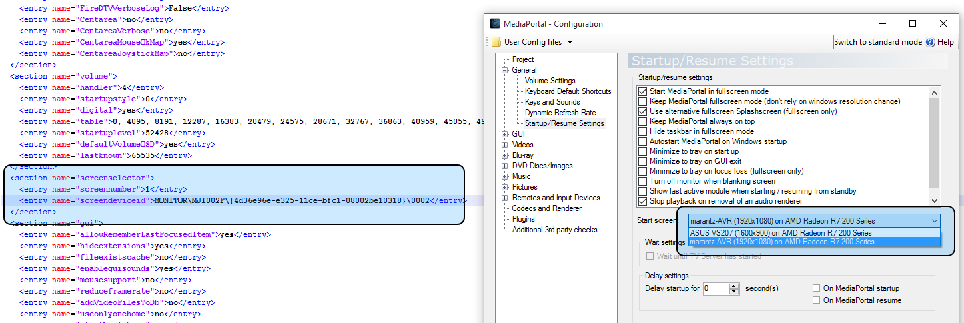Open the User Config files dropdown arrow
Image resolution: width=964 pixels, height=323 pixels.
tap(570, 43)
